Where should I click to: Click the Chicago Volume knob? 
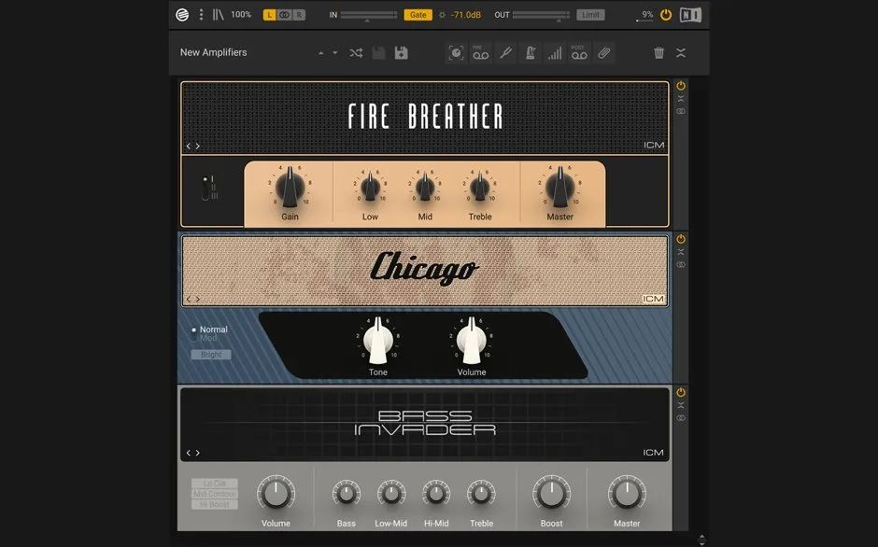(472, 341)
